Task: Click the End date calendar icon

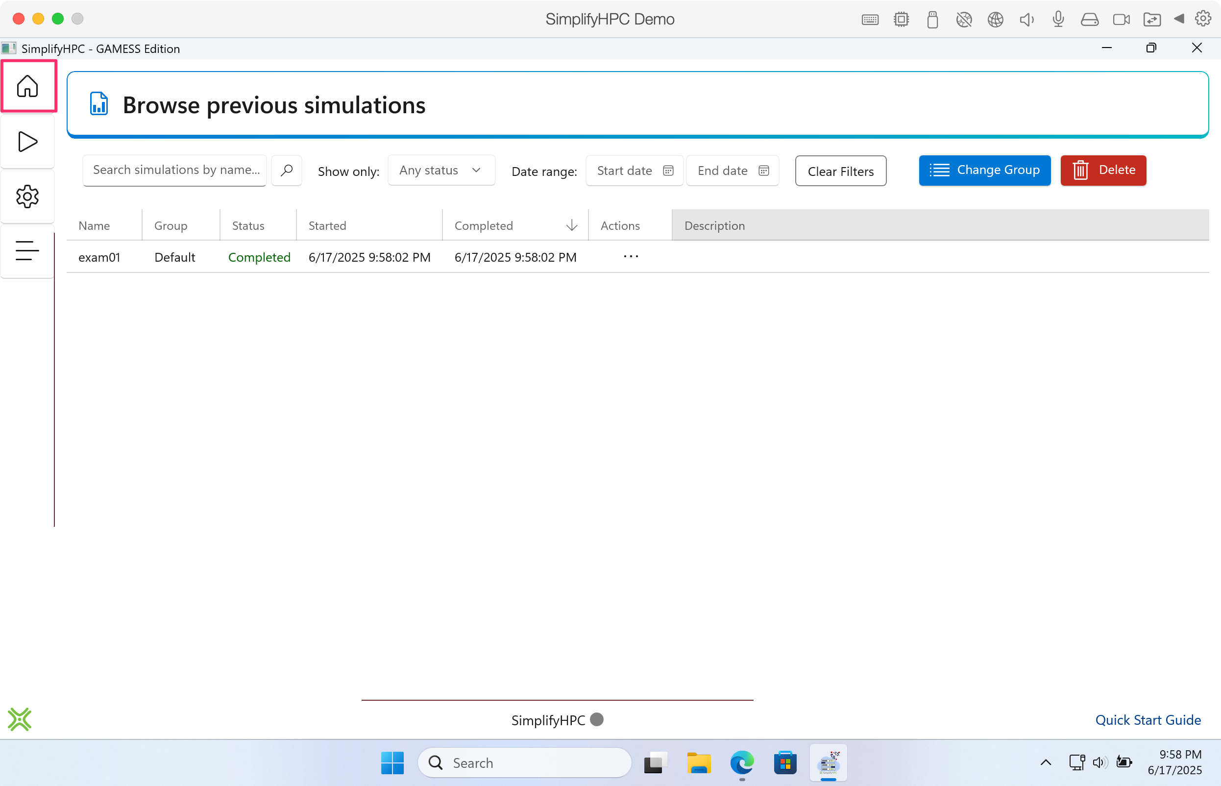Action: point(763,171)
